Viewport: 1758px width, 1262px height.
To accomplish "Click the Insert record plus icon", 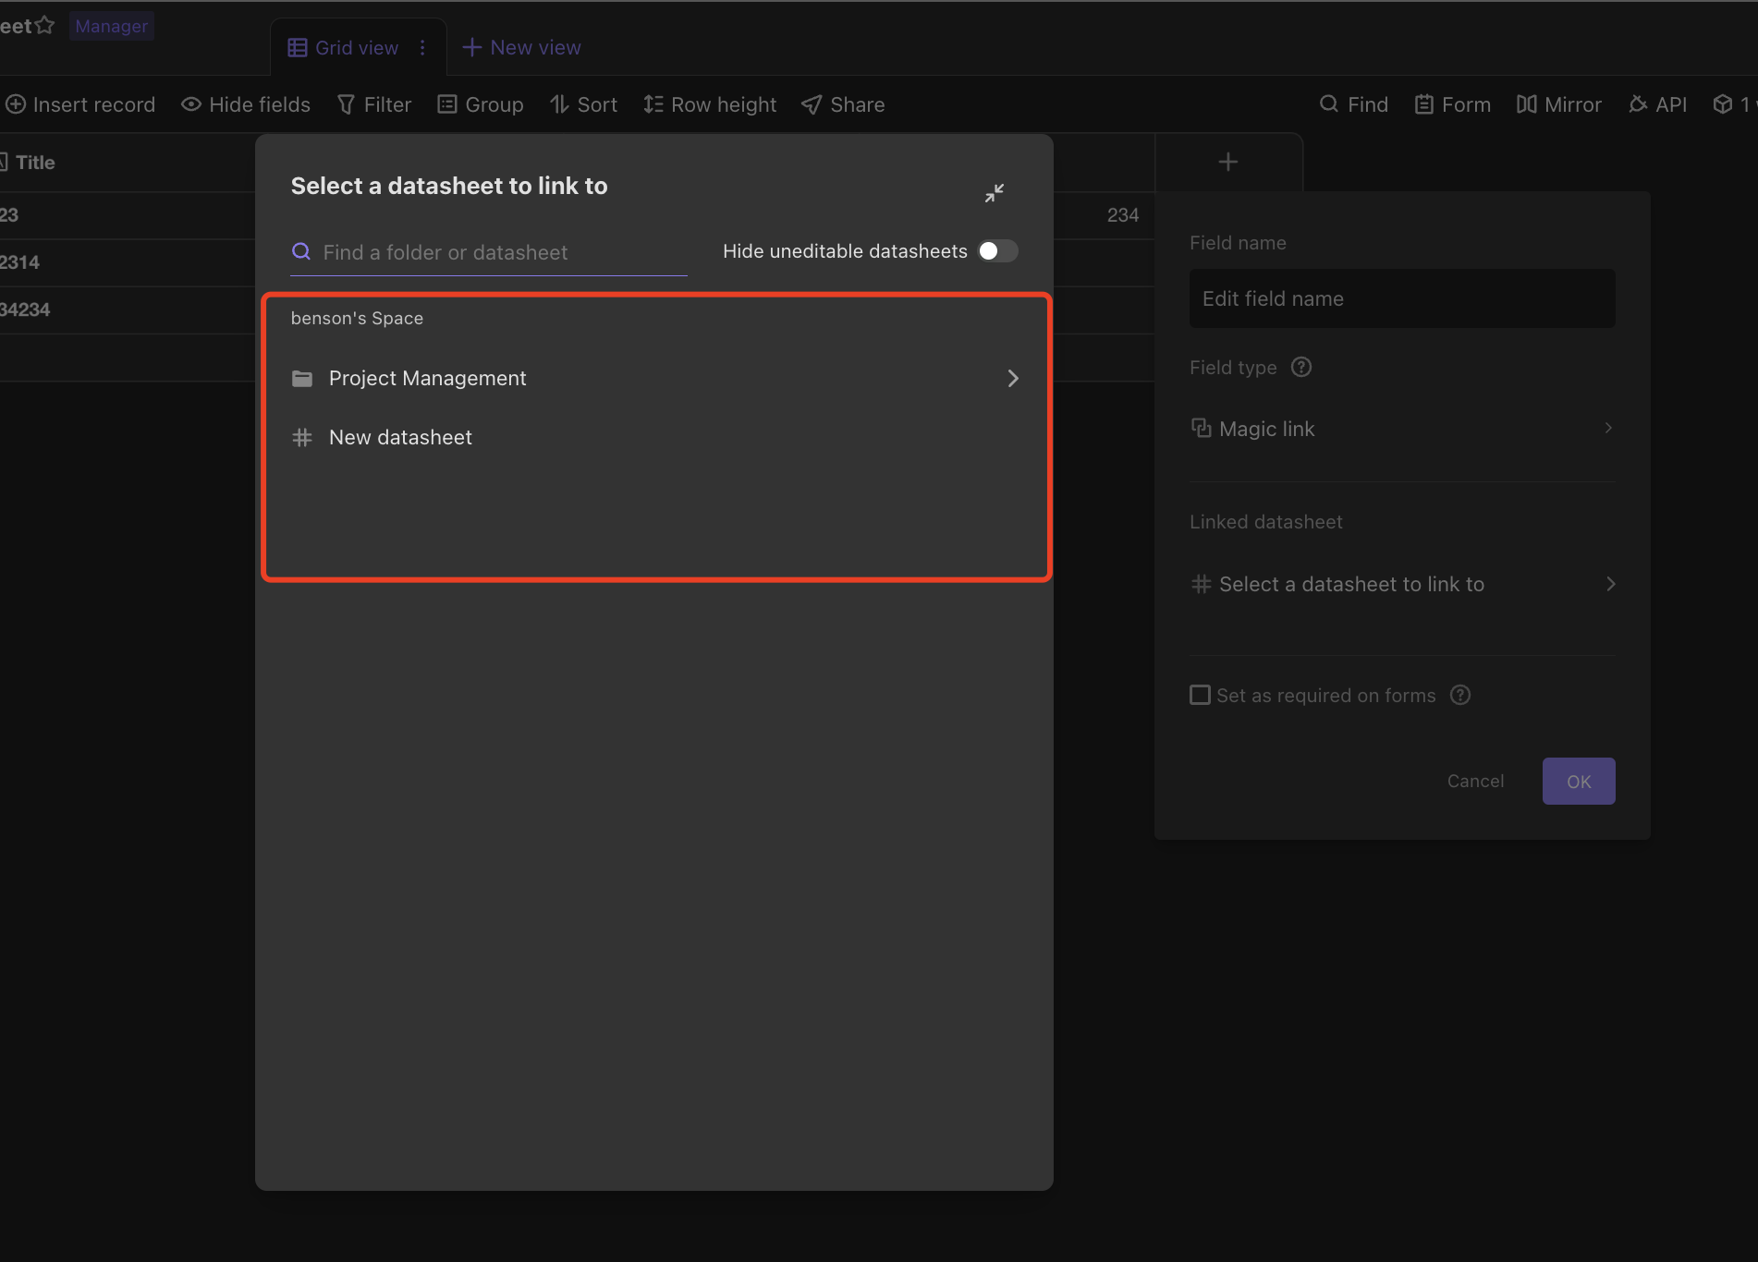I will [x=15, y=104].
